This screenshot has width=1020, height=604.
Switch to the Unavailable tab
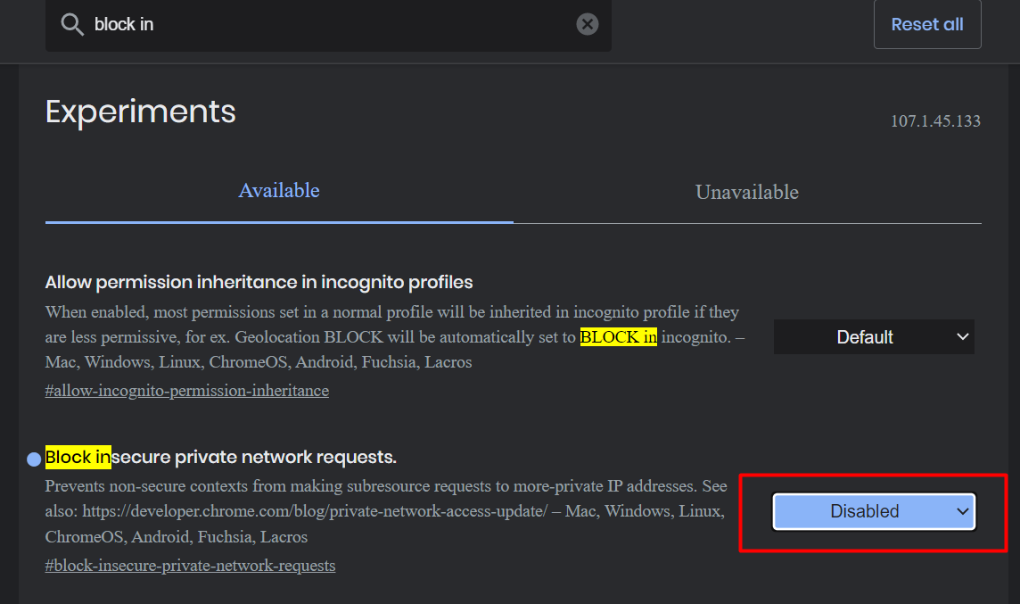pyautogui.click(x=747, y=192)
